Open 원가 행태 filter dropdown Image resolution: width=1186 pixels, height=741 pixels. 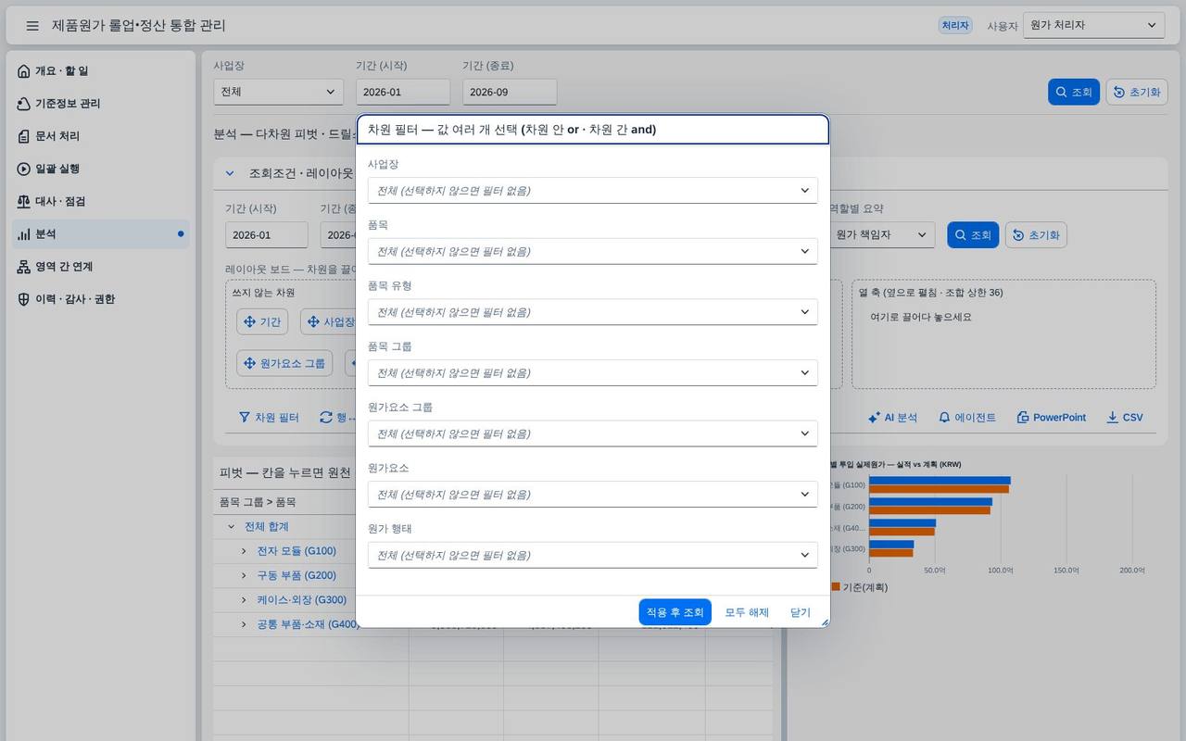click(x=593, y=555)
